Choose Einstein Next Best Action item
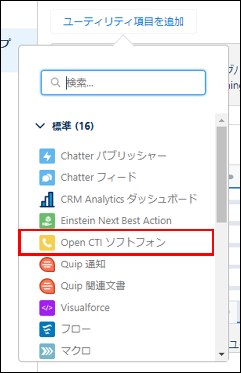 click(x=117, y=221)
